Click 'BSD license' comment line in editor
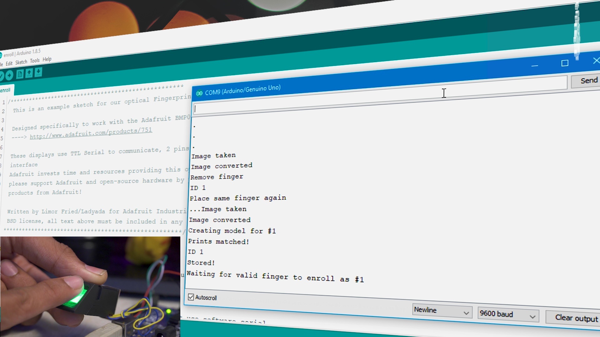The height and width of the screenshot is (337, 600). [95, 221]
